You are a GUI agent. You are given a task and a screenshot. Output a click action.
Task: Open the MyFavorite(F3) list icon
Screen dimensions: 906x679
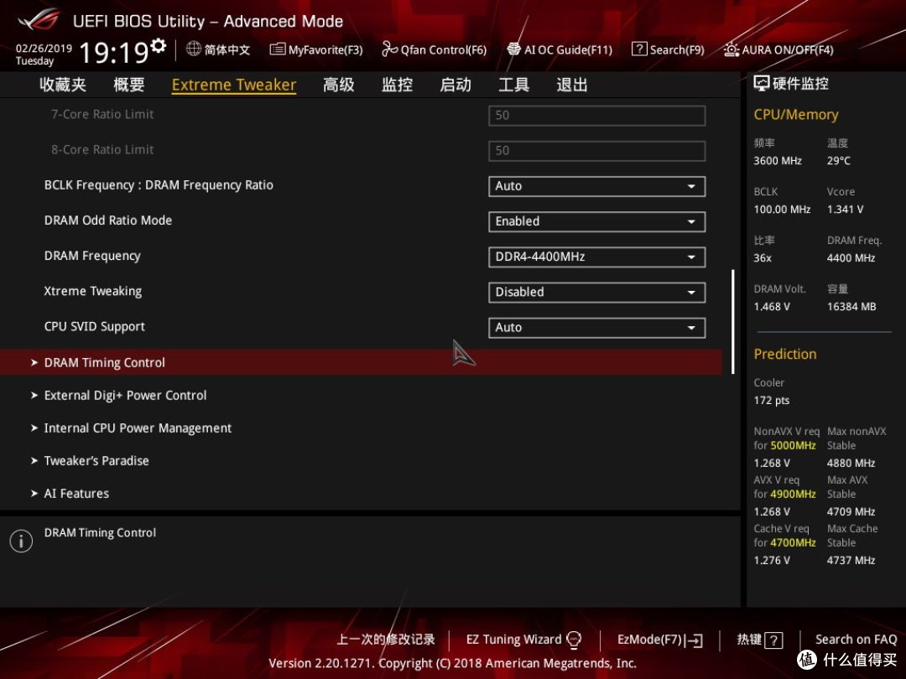tap(278, 49)
